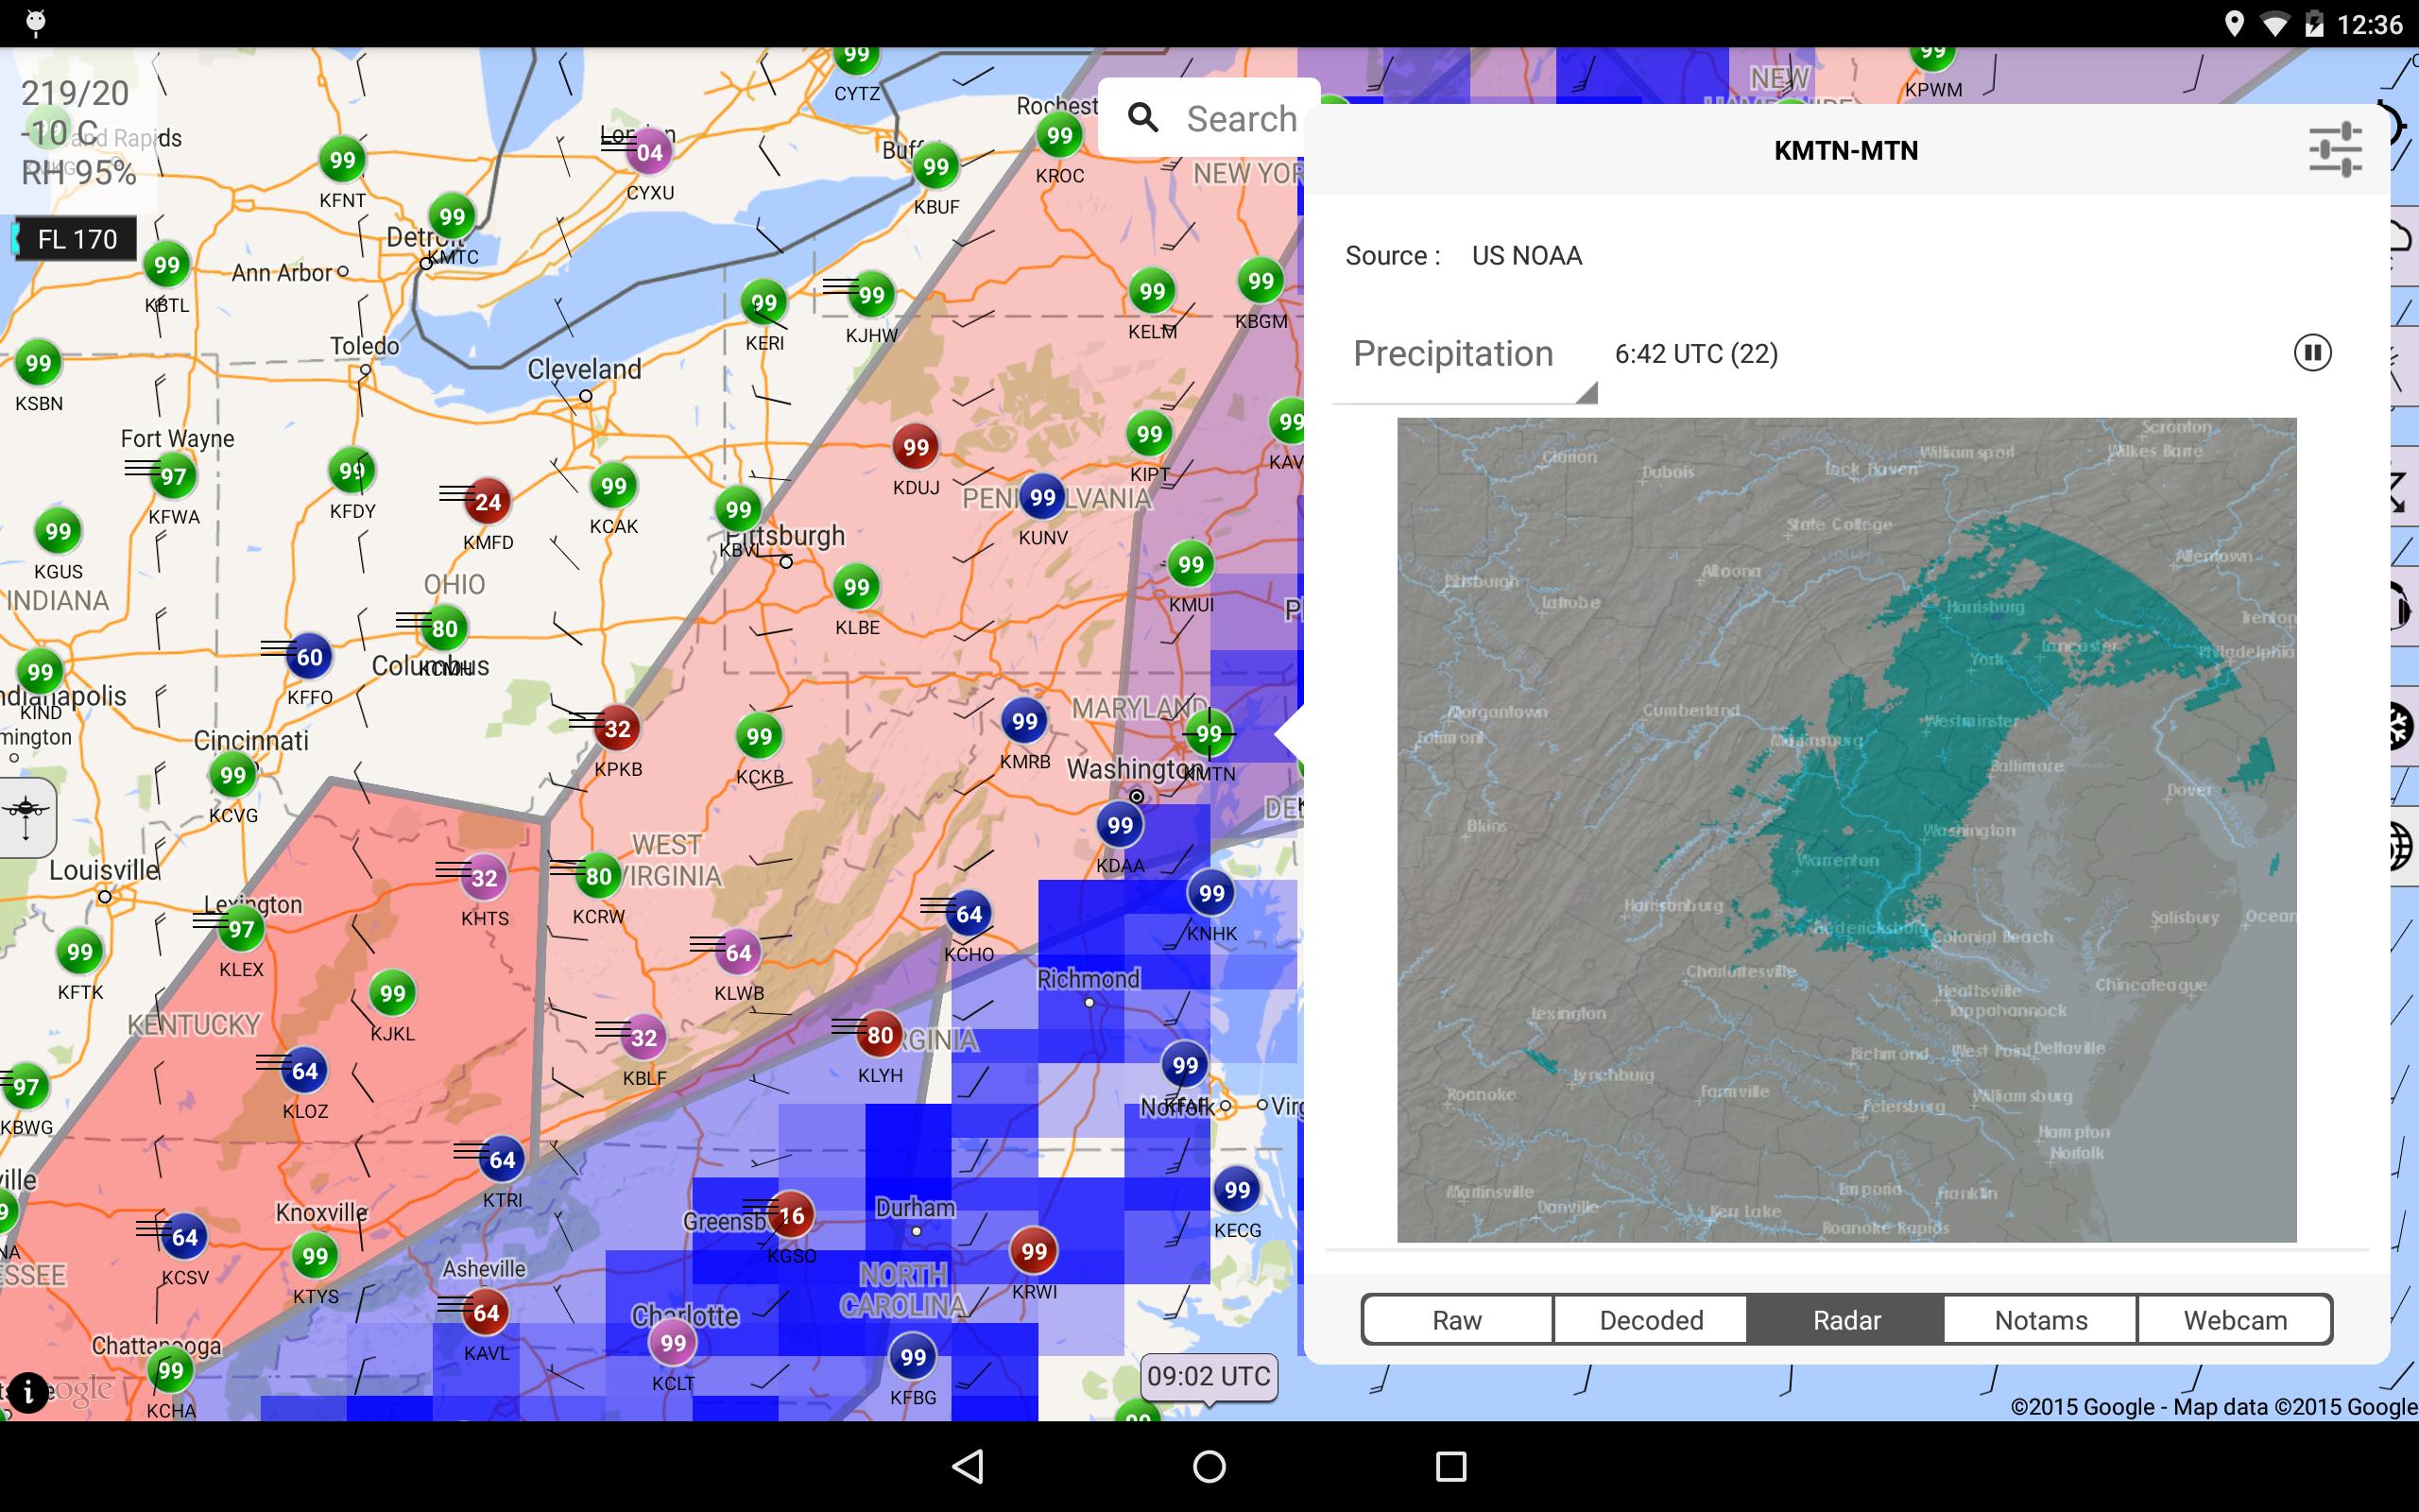Switch to the Raw tab

click(x=1456, y=1320)
